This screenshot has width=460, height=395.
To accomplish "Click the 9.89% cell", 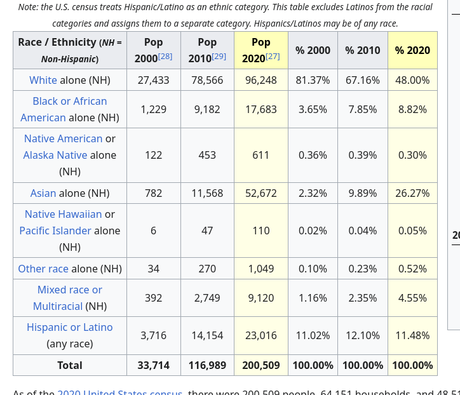I will tap(363, 193).
